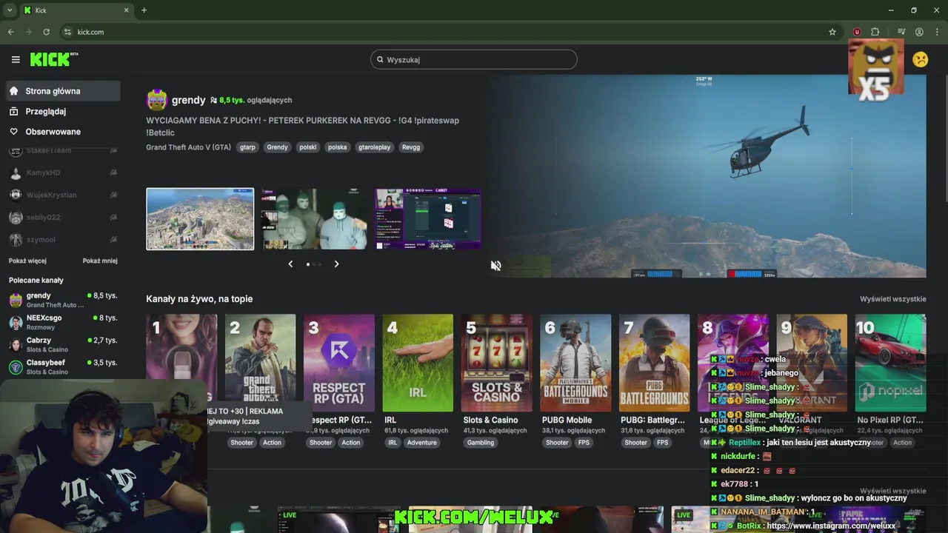Open the featured helicopter video player

click(706, 176)
